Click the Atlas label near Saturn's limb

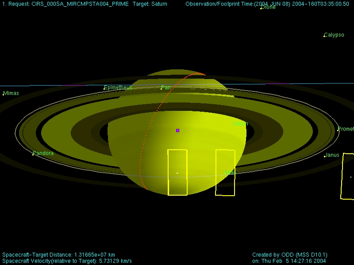(229, 173)
